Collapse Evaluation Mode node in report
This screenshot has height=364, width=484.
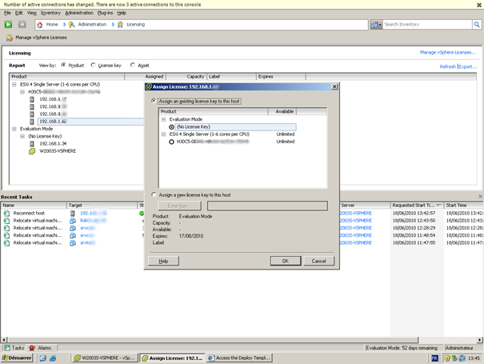(14, 129)
